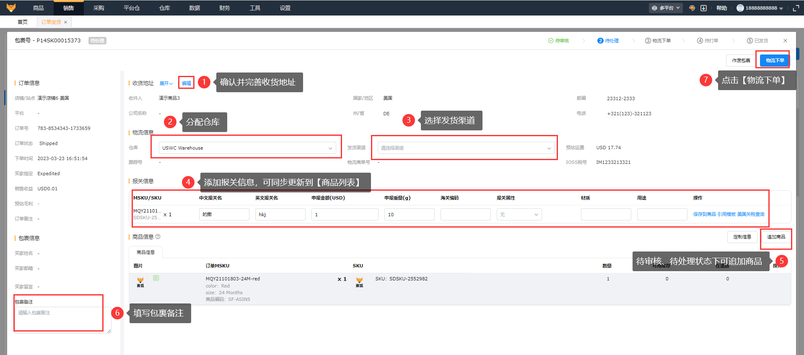Open the 仓库 menu in top bar
The width and height of the screenshot is (804, 355).
click(165, 8)
